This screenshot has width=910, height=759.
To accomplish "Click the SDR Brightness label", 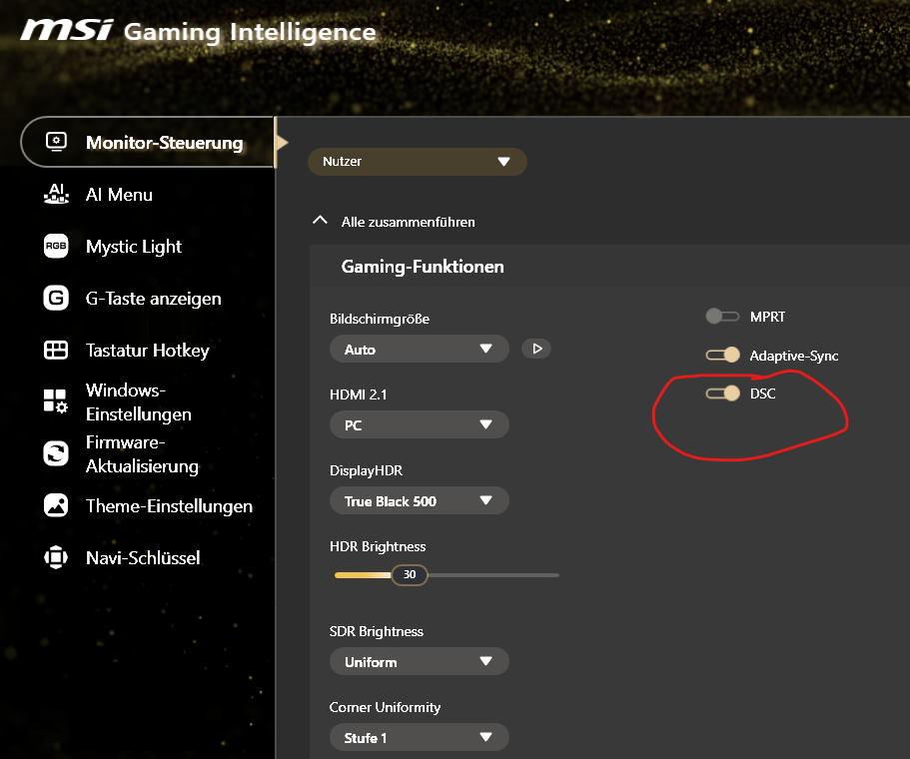I will pyautogui.click(x=376, y=631).
